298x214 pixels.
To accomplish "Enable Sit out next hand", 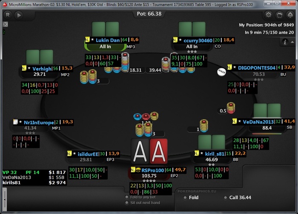I will [x=143, y=203].
